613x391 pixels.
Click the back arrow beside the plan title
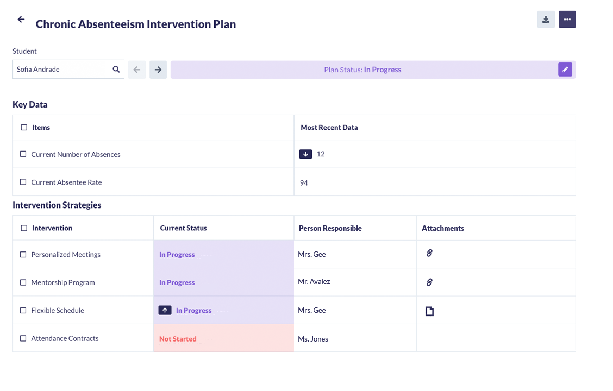pyautogui.click(x=21, y=20)
